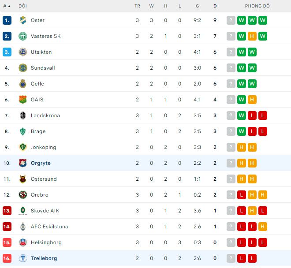
Task: Click the Vasteras SK team logo
Action: pyautogui.click(x=23, y=36)
